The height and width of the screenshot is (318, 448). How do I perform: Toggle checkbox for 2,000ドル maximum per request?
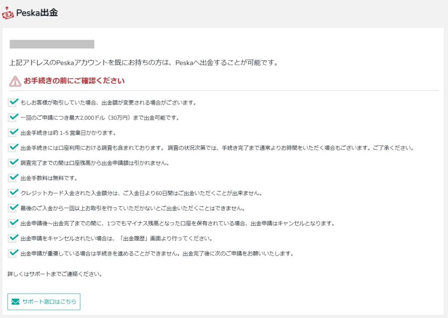click(x=13, y=118)
